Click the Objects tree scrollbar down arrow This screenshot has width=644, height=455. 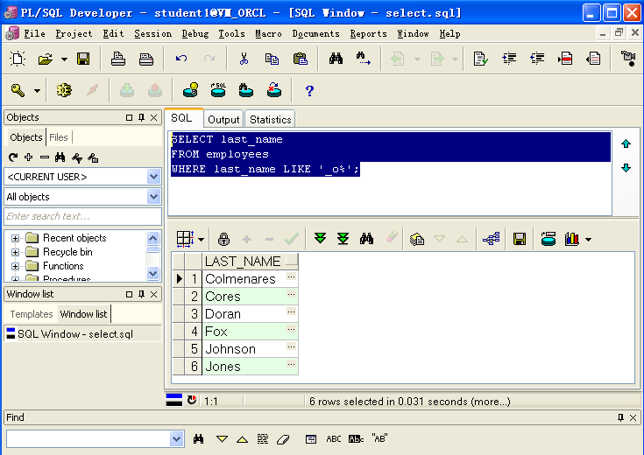coord(152,273)
